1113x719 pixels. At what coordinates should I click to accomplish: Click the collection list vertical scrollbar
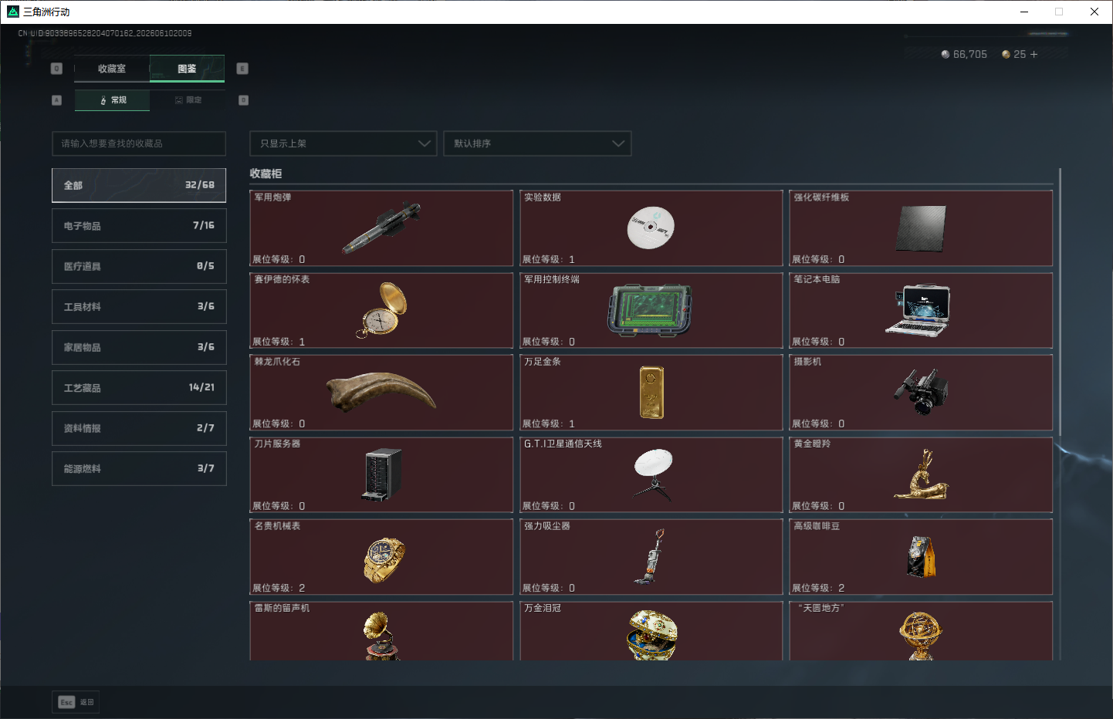pos(1060,301)
